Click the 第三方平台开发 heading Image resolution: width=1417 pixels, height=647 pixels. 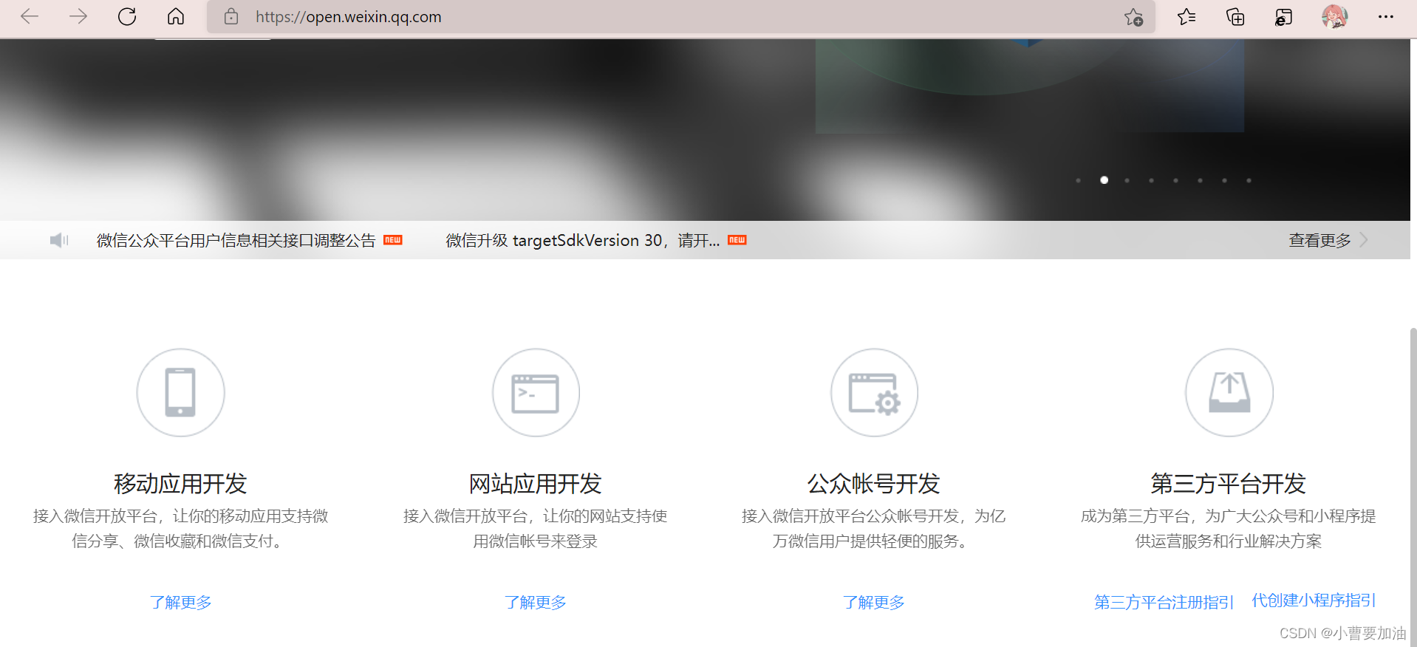pyautogui.click(x=1229, y=484)
